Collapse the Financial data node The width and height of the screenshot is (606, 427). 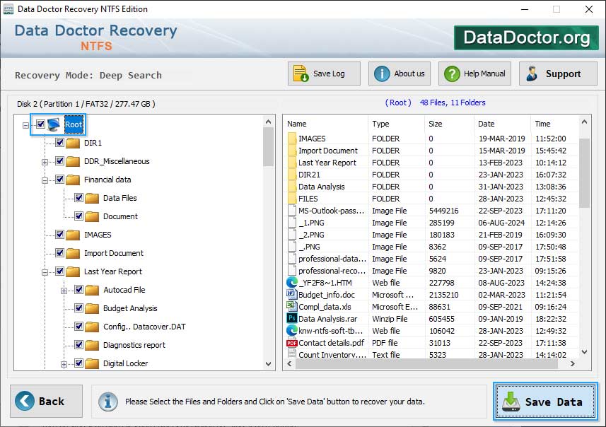coord(45,180)
